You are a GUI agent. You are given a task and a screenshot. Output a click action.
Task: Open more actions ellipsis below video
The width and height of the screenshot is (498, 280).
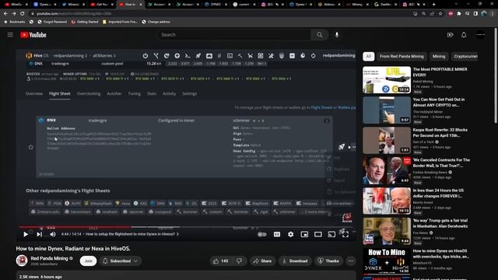coord(351,261)
